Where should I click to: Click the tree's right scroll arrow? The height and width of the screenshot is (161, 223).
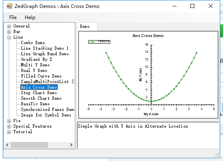(x=71, y=145)
